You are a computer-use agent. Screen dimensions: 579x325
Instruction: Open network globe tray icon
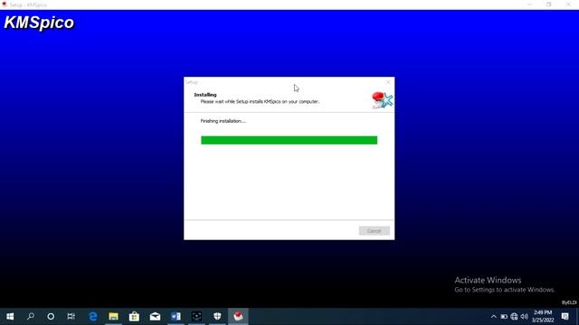[514, 316]
